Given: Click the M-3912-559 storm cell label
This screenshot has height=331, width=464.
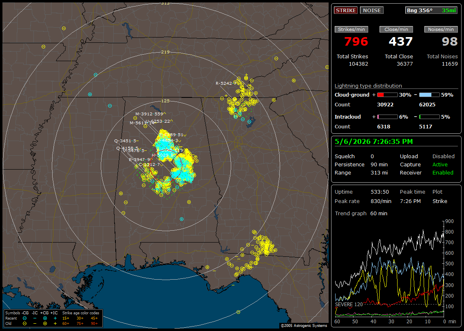Looking at the screenshot, I should [149, 114].
